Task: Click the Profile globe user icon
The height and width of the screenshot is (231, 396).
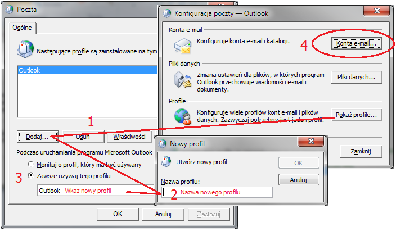Action: coord(183,116)
